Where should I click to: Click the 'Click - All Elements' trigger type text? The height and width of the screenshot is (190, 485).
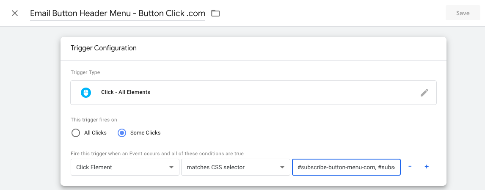pos(126,92)
